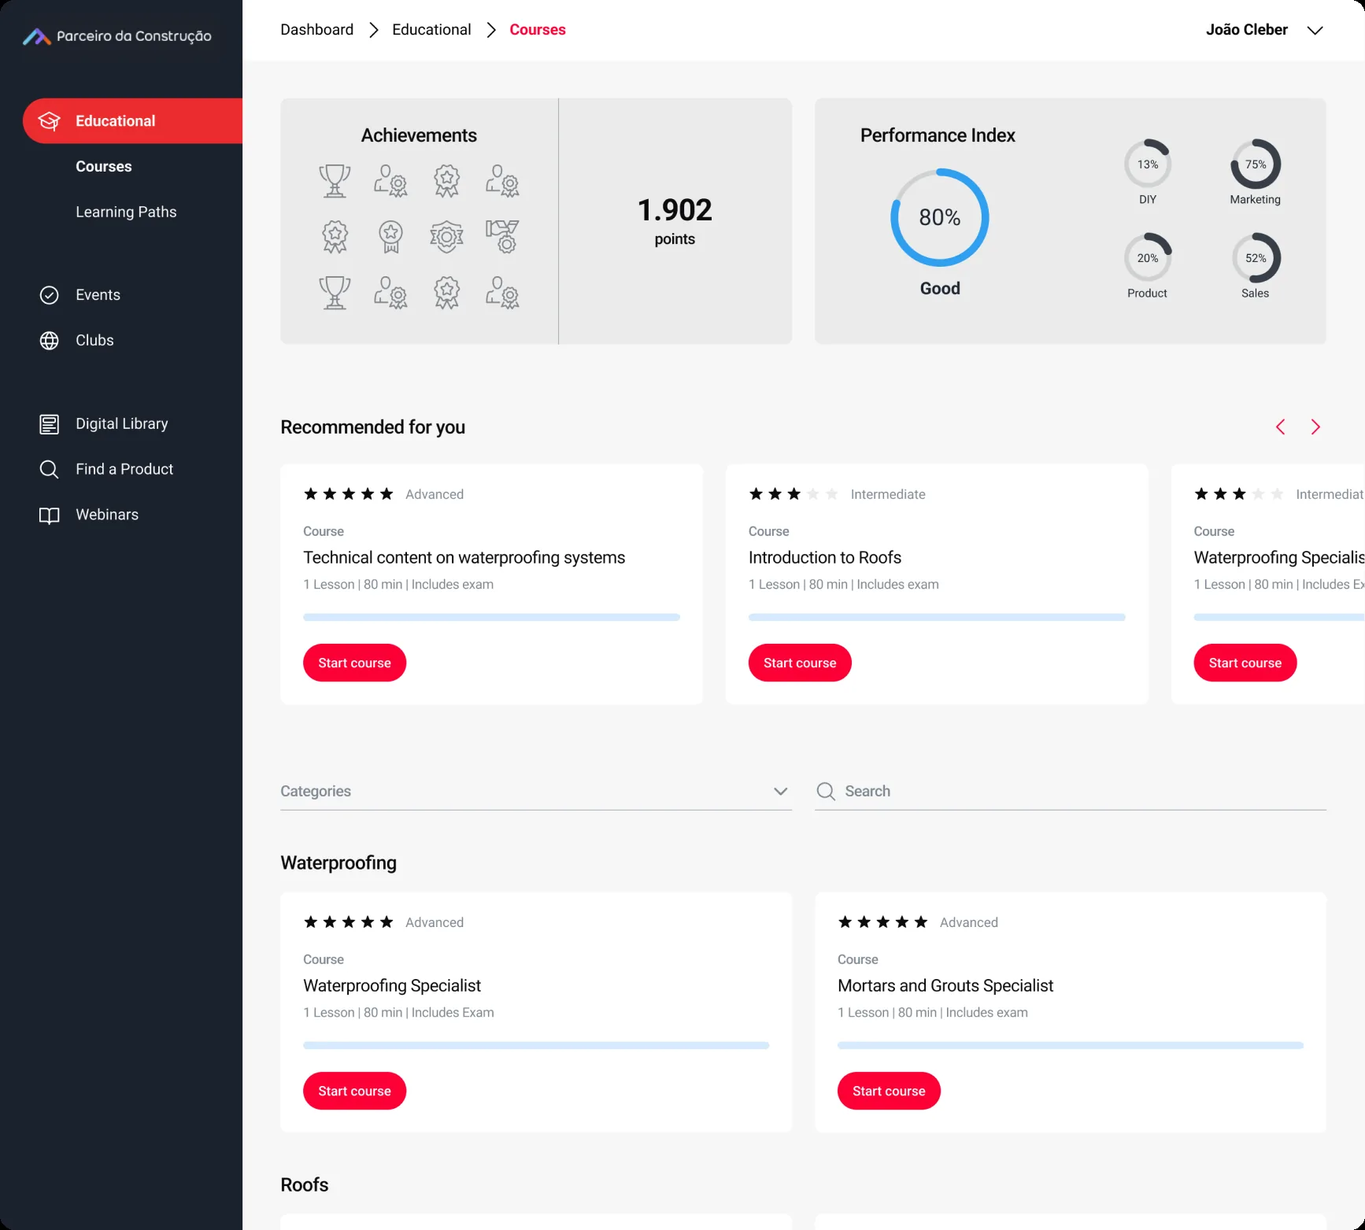Click the Parceiro da Construção logo
This screenshot has width=1365, height=1230.
click(x=117, y=36)
